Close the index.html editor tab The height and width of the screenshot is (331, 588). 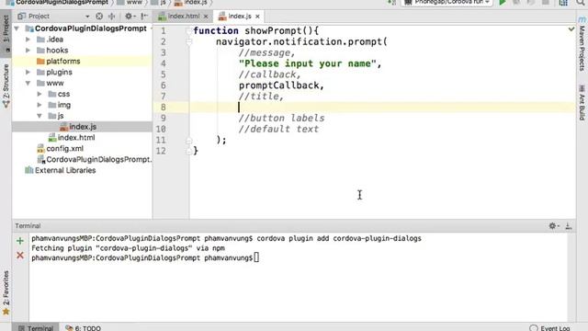206,17
